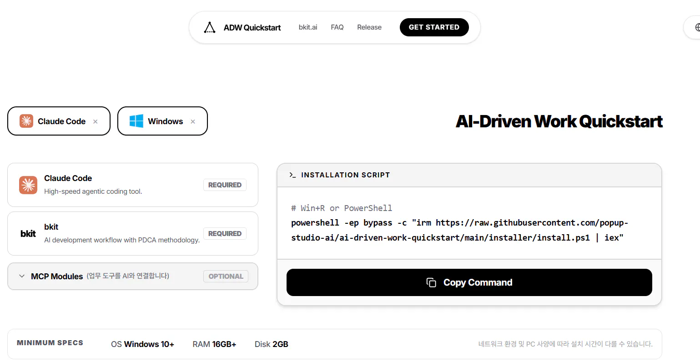Click the Korean network environment note
This screenshot has width=700, height=362.
coord(565,344)
